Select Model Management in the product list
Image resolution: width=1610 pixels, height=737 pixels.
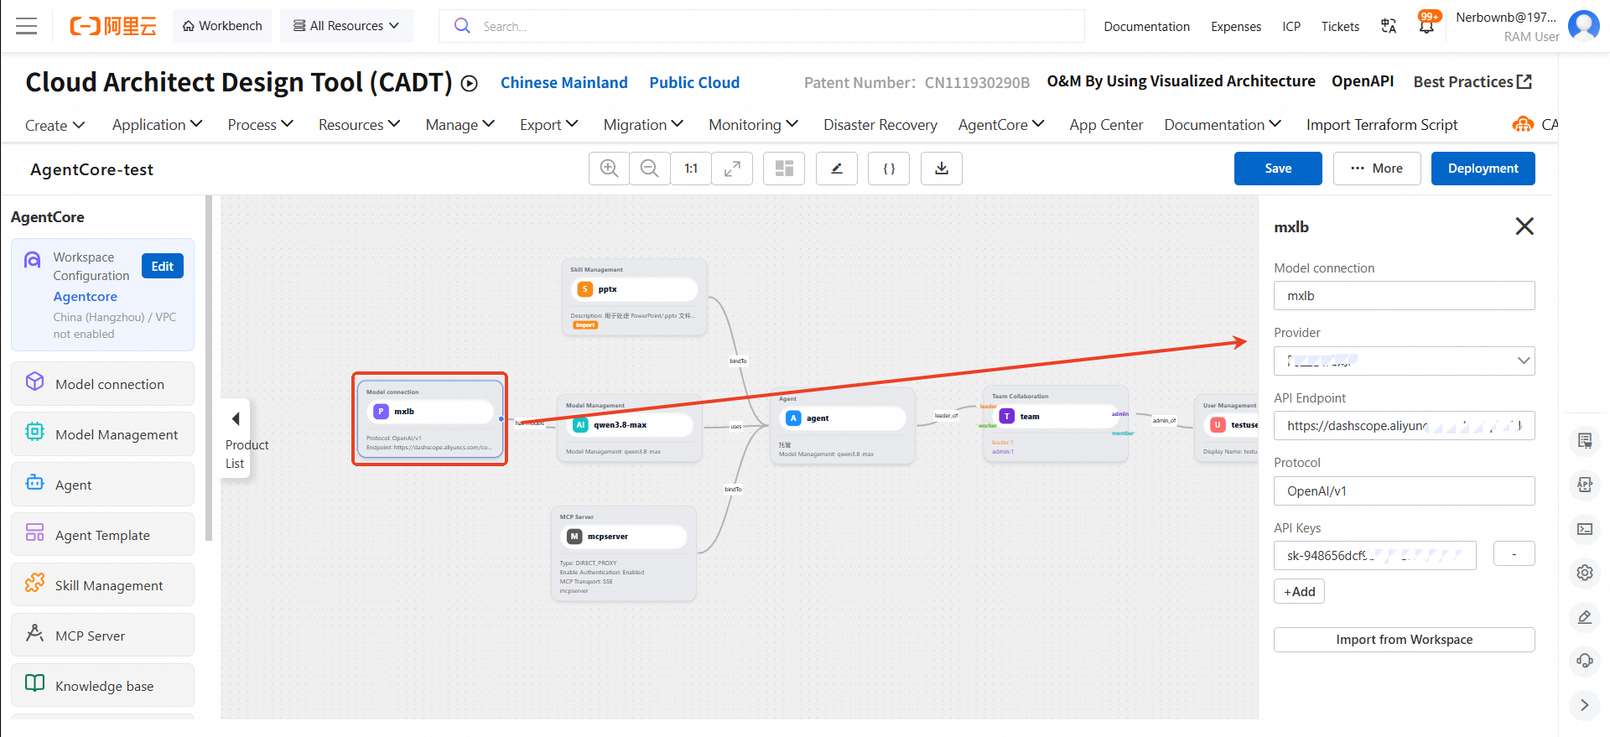click(x=102, y=434)
